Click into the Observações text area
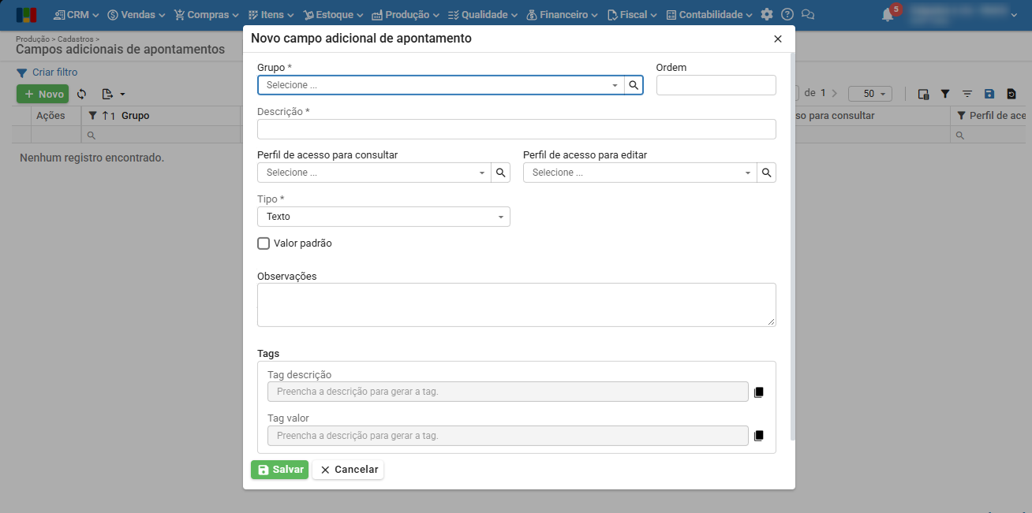Image resolution: width=1032 pixels, height=513 pixels. tap(516, 304)
